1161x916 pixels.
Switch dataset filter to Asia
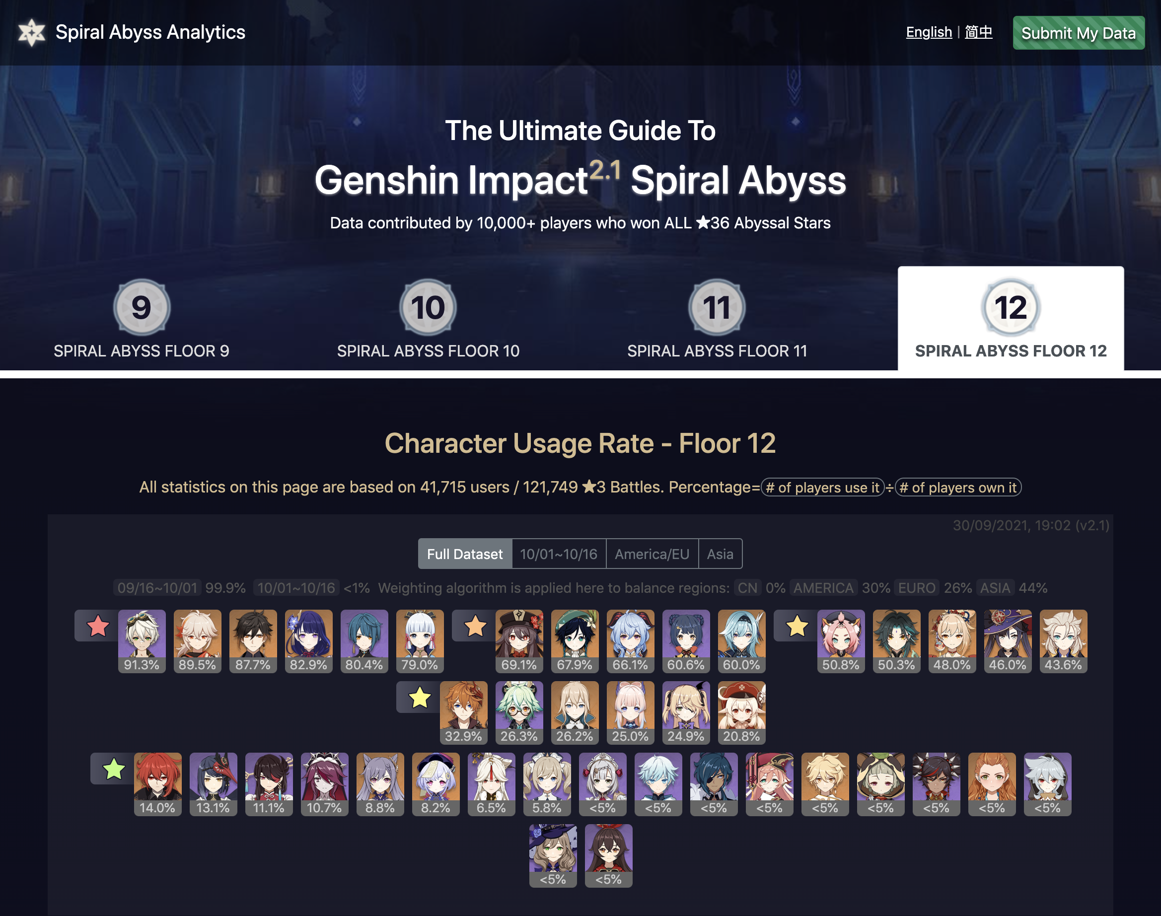pos(720,554)
